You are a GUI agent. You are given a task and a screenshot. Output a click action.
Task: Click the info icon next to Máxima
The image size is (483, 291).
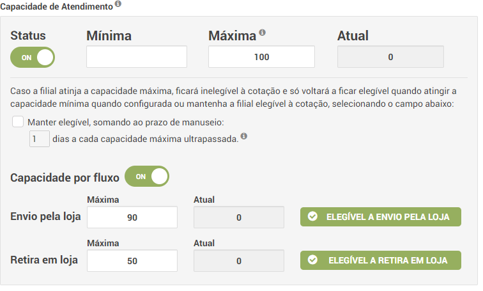(263, 33)
